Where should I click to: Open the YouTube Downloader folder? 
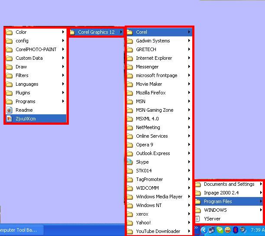[x=159, y=231]
